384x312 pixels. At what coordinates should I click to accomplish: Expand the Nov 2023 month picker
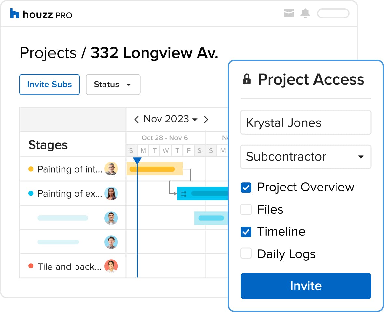[171, 119]
